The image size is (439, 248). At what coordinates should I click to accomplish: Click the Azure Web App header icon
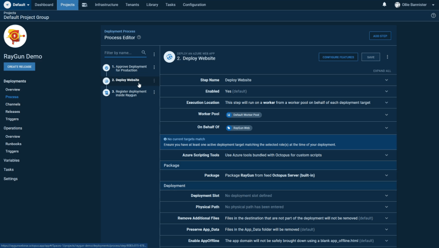tap(170, 57)
